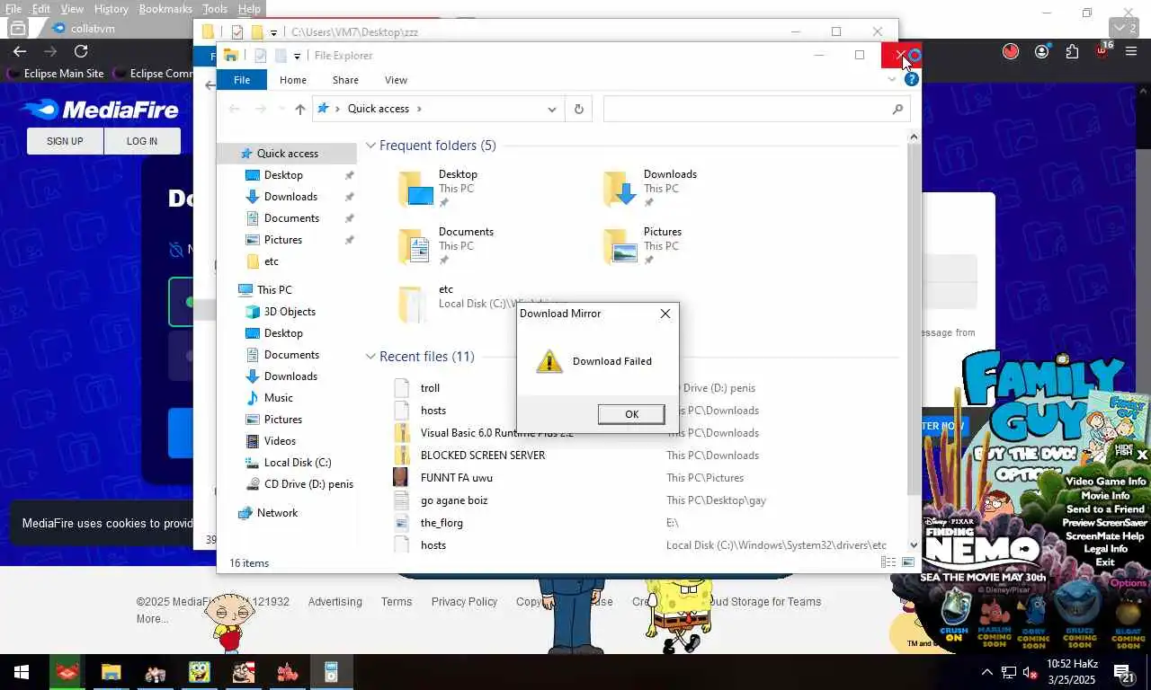This screenshot has width=1151, height=690.
Task: Open the browser hamburger menu
Action: point(1131,51)
